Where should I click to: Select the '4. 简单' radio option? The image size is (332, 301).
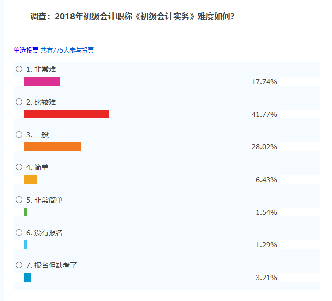coord(19,167)
